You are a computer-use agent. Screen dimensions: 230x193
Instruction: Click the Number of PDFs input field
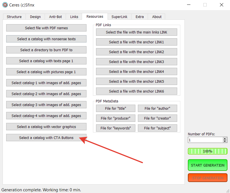pyautogui.click(x=205, y=140)
